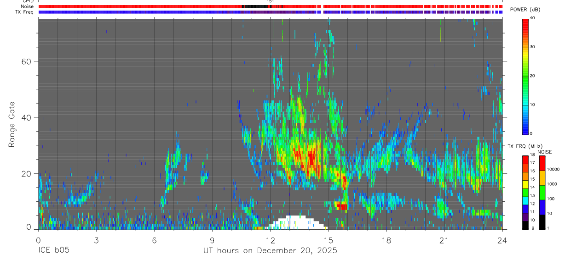Image resolution: width=565 pixels, height=260 pixels.
Task: Click the 10000 tick on NOISE legend
Action: (553, 169)
